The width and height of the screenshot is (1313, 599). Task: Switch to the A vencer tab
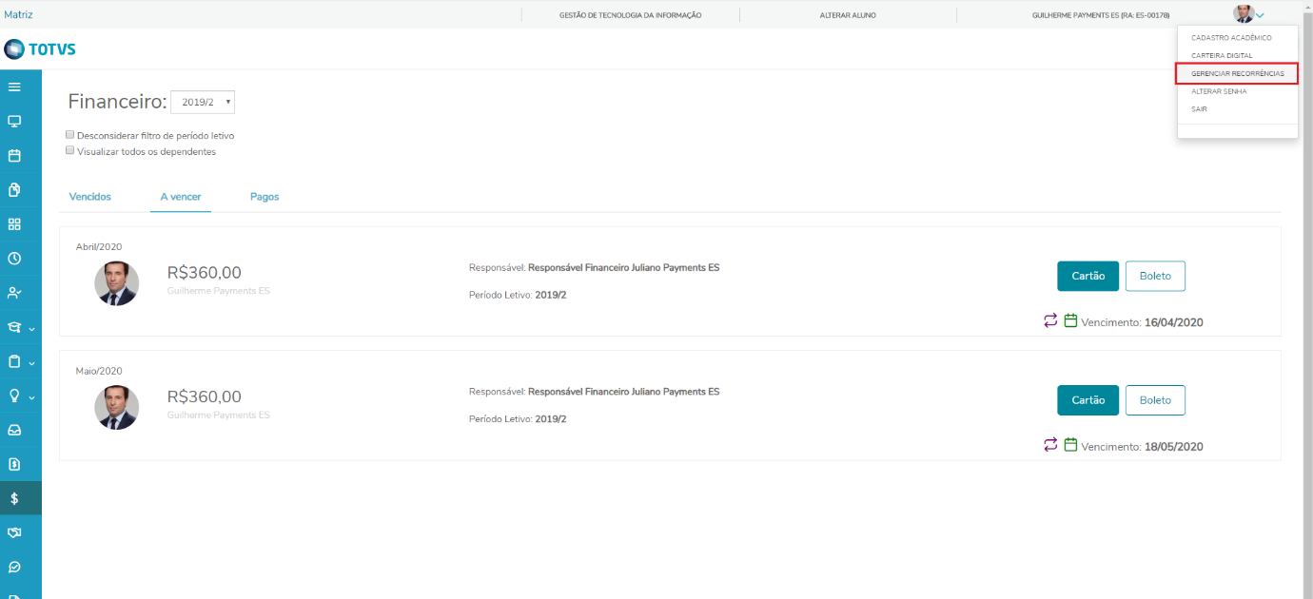(181, 196)
